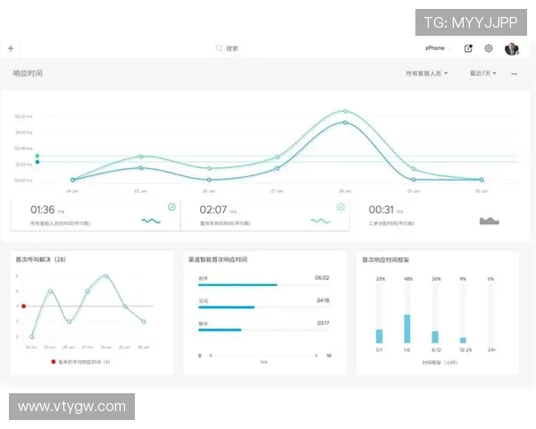This screenshot has width=536, height=429.
Task: Click the search magnifier icon
Action: [x=219, y=48]
